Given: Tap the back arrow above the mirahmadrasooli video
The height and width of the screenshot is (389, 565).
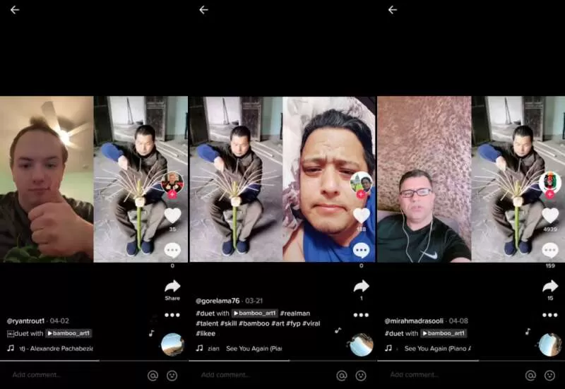Looking at the screenshot, I should pos(393,10).
